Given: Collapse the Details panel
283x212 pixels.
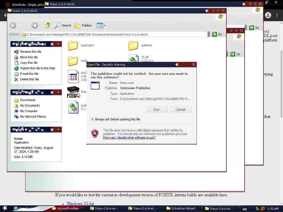Looking at the screenshot, I should [x=58, y=129].
